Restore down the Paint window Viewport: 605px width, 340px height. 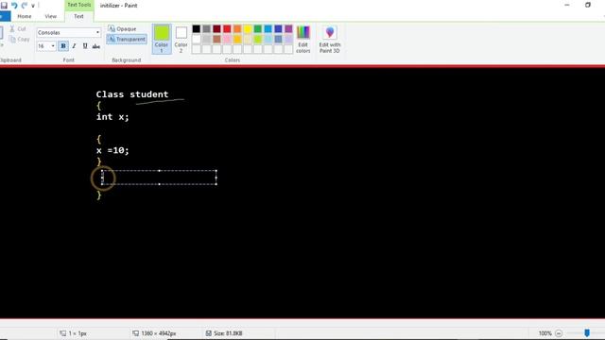[588, 5]
